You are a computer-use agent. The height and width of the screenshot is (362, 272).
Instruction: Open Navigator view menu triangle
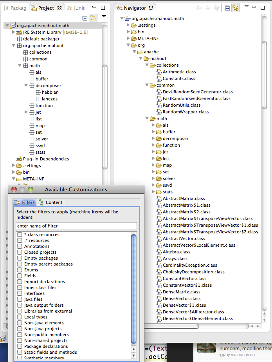coord(247,6)
